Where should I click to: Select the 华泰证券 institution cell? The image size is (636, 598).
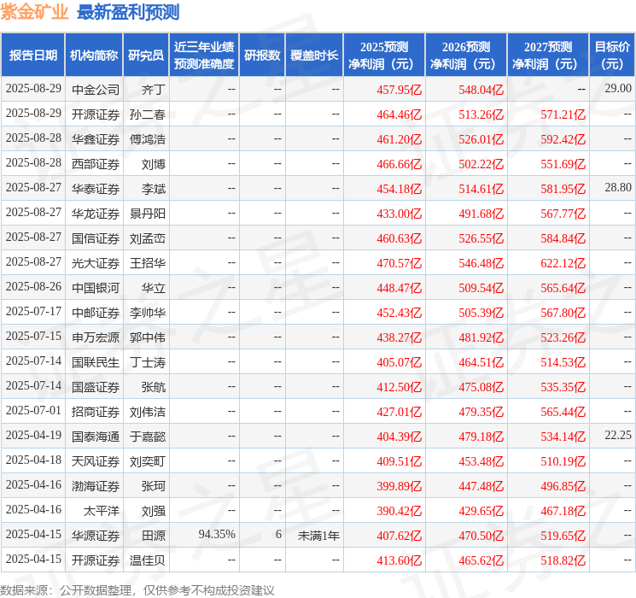click(96, 189)
